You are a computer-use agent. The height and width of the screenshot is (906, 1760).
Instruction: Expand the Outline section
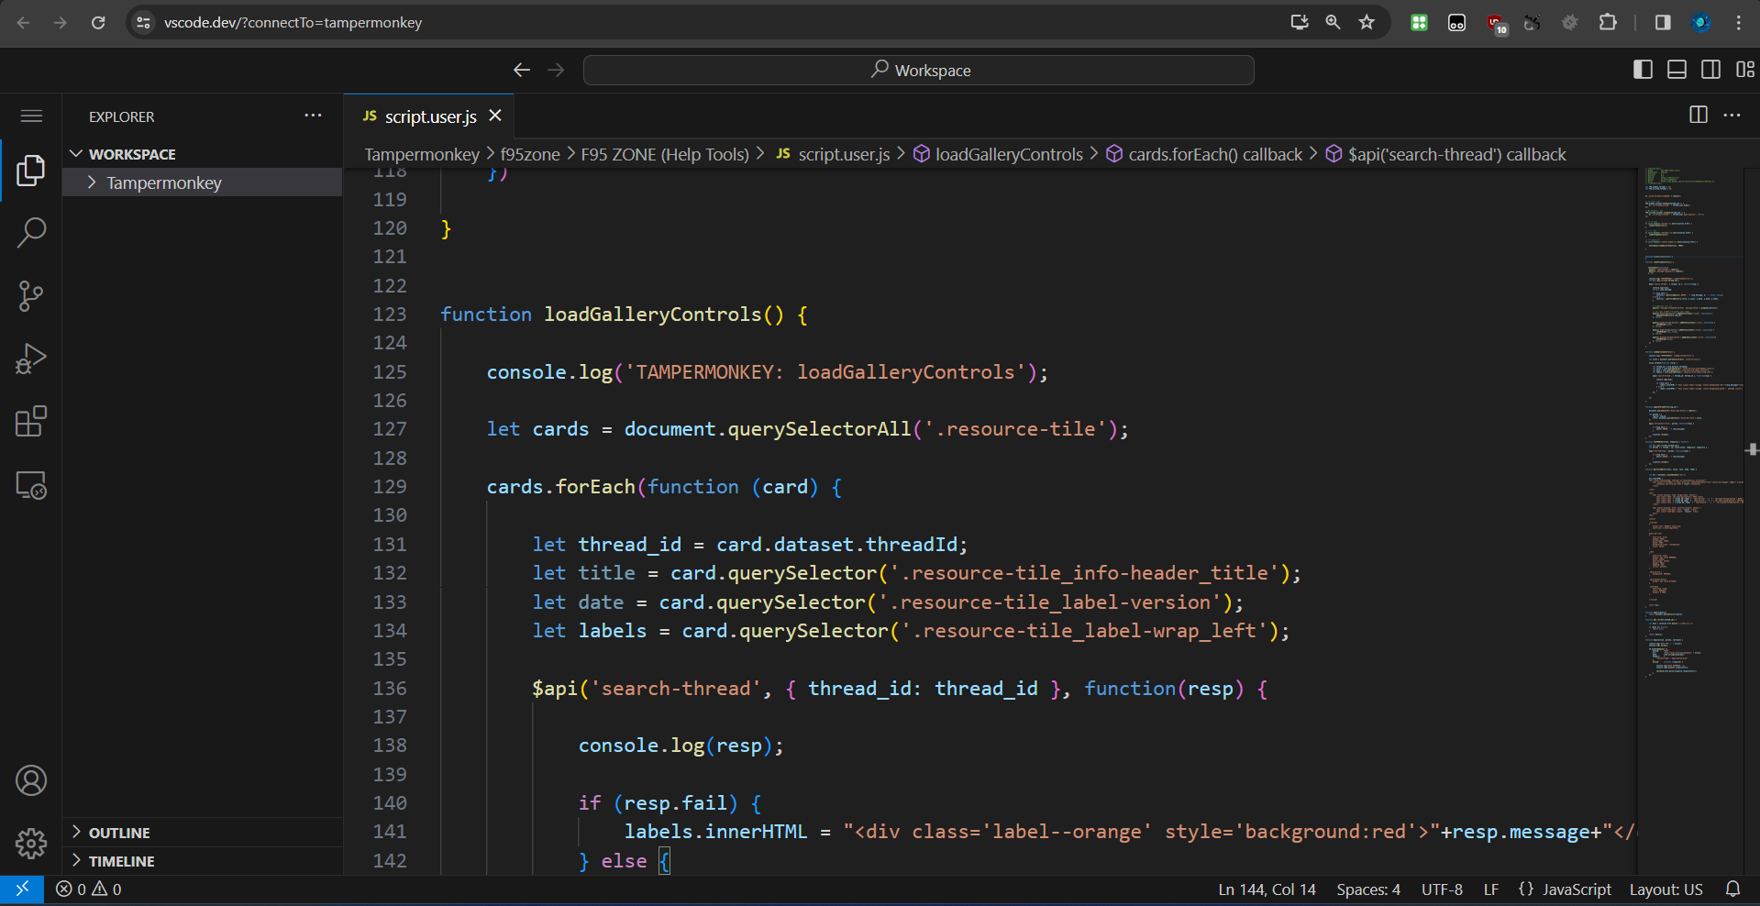[x=119, y=833]
